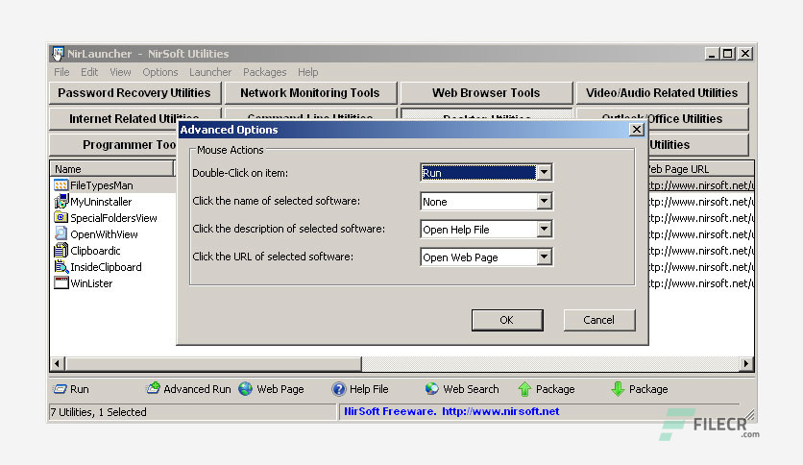Open the FileTypesMan row web page URL
The image size is (803, 465).
tap(701, 185)
